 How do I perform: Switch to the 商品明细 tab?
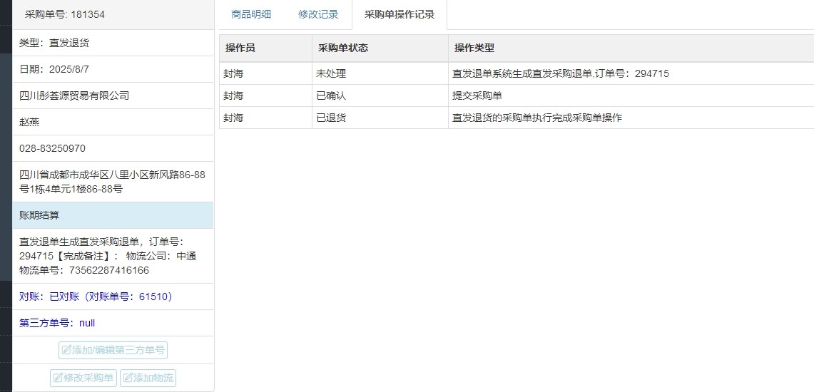pos(251,14)
